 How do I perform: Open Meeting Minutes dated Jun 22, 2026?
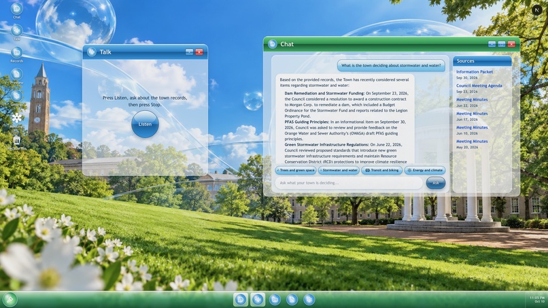click(x=472, y=100)
